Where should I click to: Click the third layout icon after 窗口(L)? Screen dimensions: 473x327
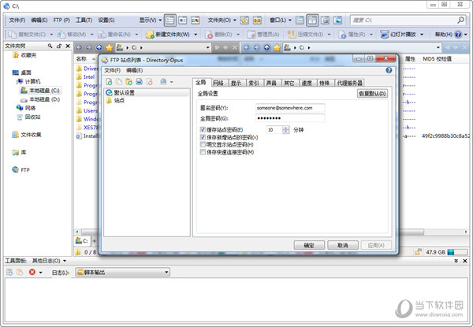[325, 20]
